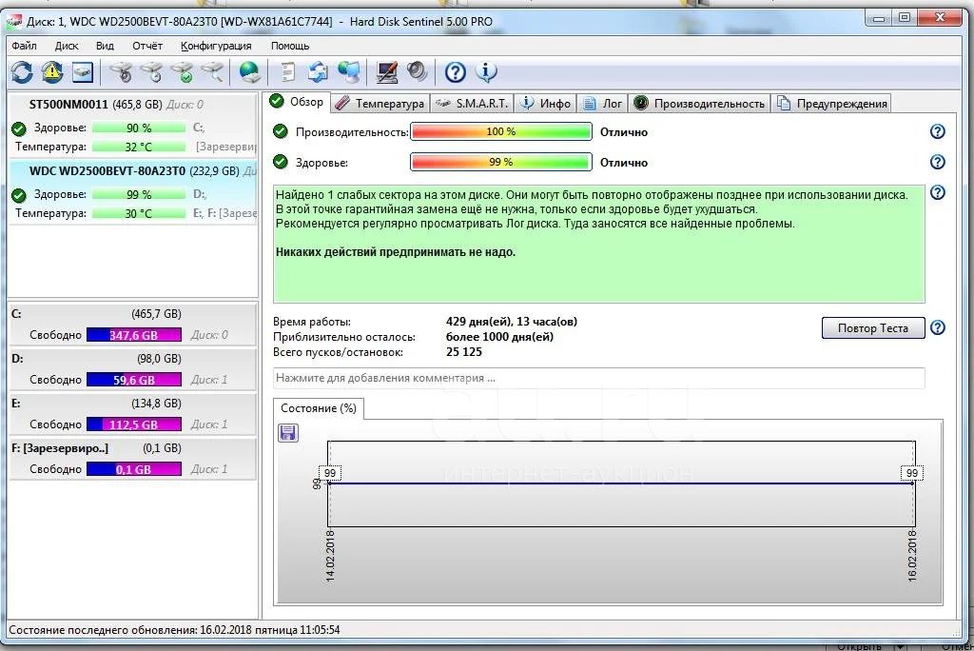Viewport: 974px width, 651px height.
Task: Click "Никаких действий предпринимать не надо." text
Action: tap(396, 252)
